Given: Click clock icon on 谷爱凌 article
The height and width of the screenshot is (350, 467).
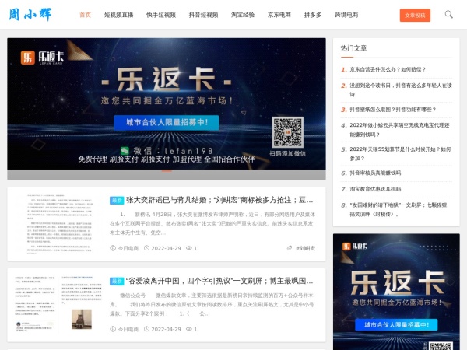Looking at the screenshot, I should (146, 329).
